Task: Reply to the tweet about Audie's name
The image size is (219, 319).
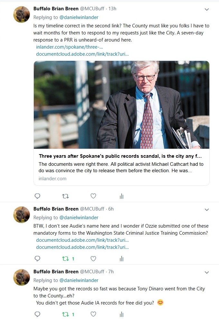Action: [x=37, y=258]
